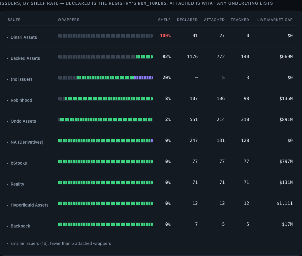Image resolution: width=302 pixels, height=256 pixels.
Task: Click attached value 772
Action: (x=221, y=56)
